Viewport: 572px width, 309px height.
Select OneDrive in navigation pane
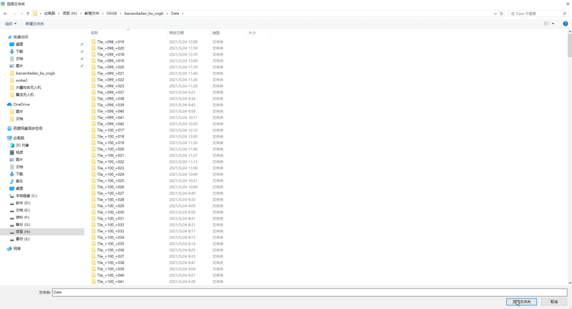(x=21, y=104)
